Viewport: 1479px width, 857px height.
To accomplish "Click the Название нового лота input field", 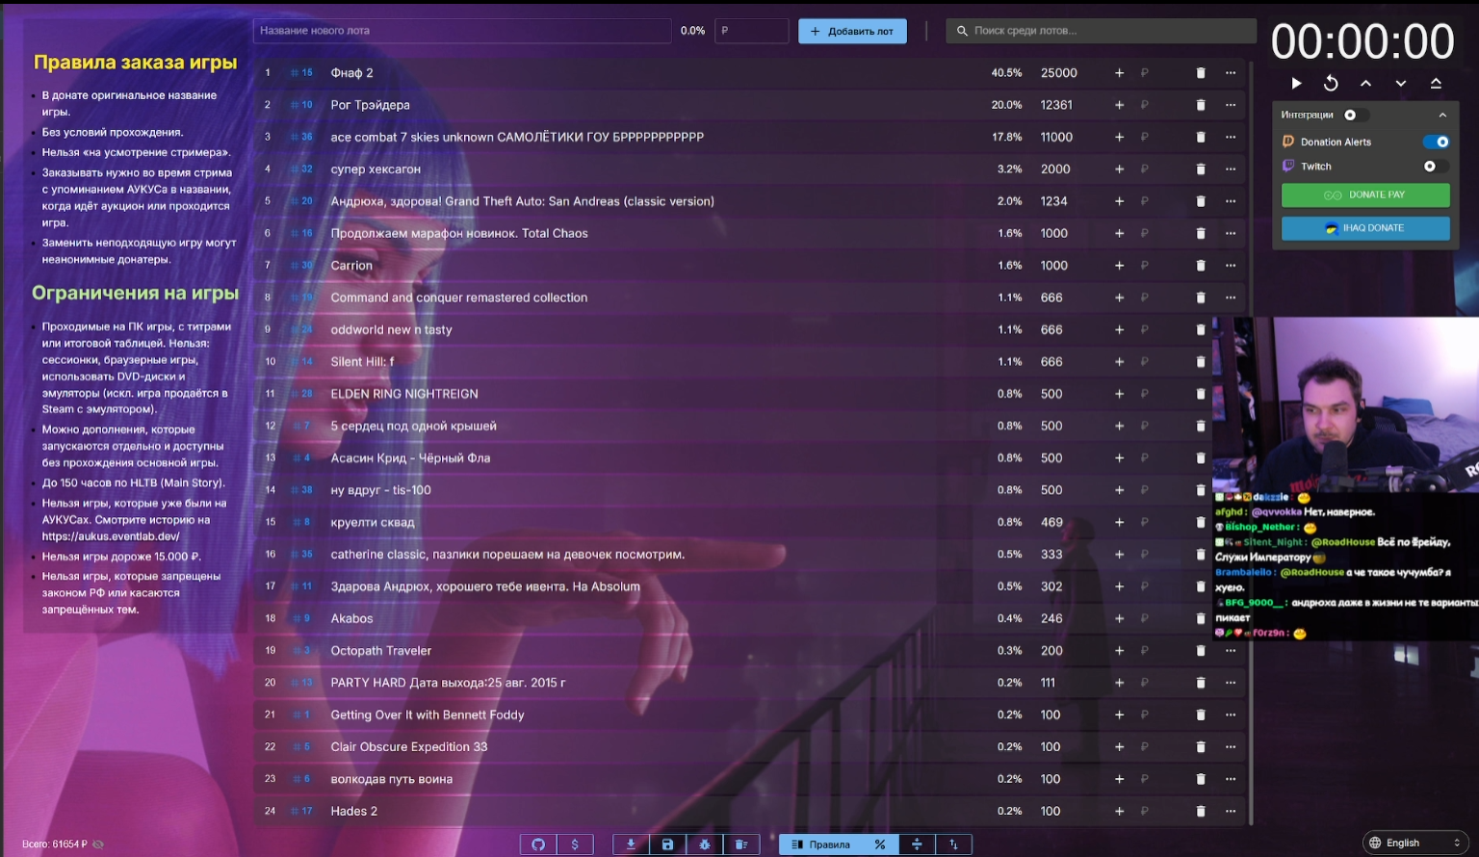I will click(x=462, y=31).
